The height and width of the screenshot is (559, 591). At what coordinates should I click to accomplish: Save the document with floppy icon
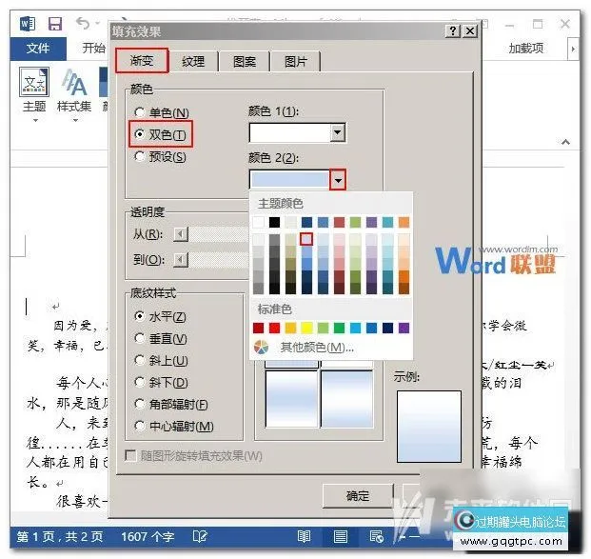[x=55, y=24]
